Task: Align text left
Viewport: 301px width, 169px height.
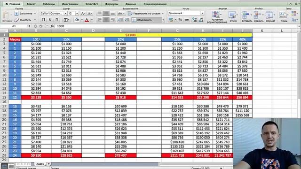Action: tap(99, 20)
